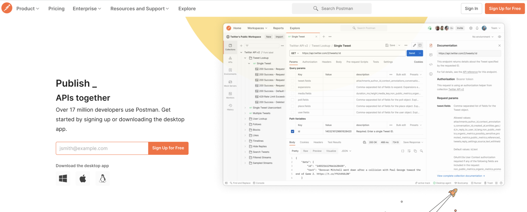Image resolution: width=527 pixels, height=212 pixels.
Task: Download the Linux desktop app
Action: (x=103, y=178)
